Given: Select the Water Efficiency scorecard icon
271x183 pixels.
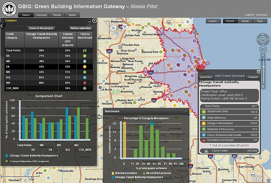Looking at the screenshot, I should [x=204, y=118].
